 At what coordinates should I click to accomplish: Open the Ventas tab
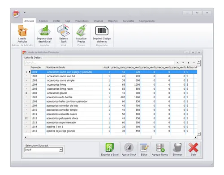tap(56, 21)
